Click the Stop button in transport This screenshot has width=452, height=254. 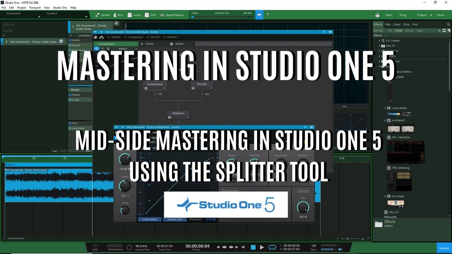click(x=253, y=247)
